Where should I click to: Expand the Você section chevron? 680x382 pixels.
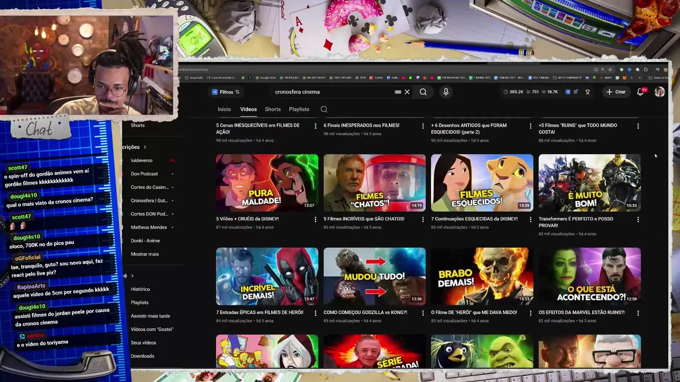(132, 276)
